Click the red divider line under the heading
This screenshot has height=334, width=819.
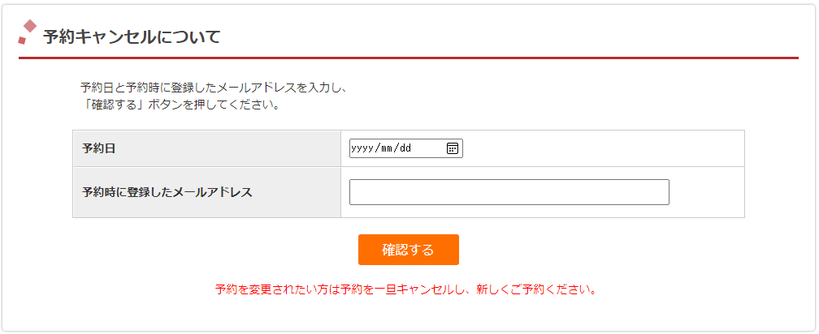409,58
